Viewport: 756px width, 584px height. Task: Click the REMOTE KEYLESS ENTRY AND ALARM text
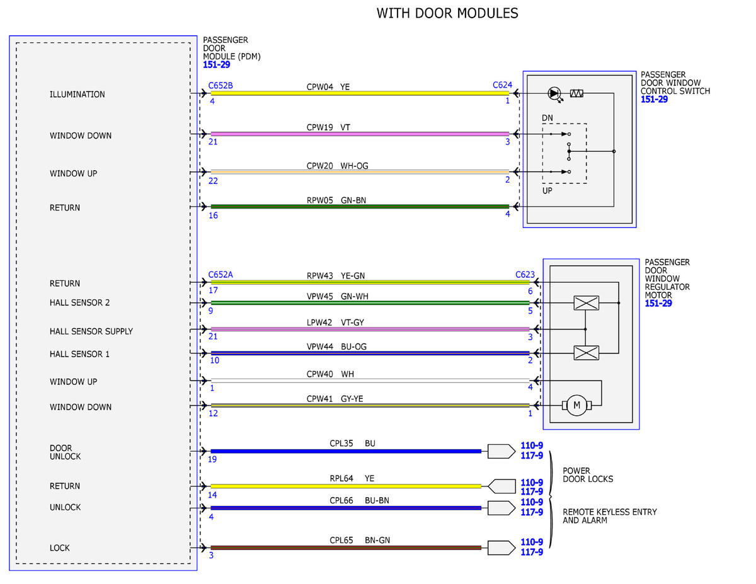tap(610, 516)
